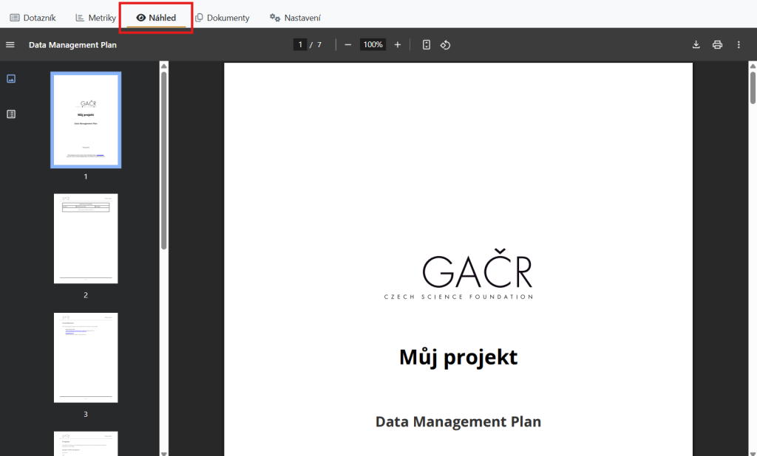Click the 100% zoom level field

point(373,45)
